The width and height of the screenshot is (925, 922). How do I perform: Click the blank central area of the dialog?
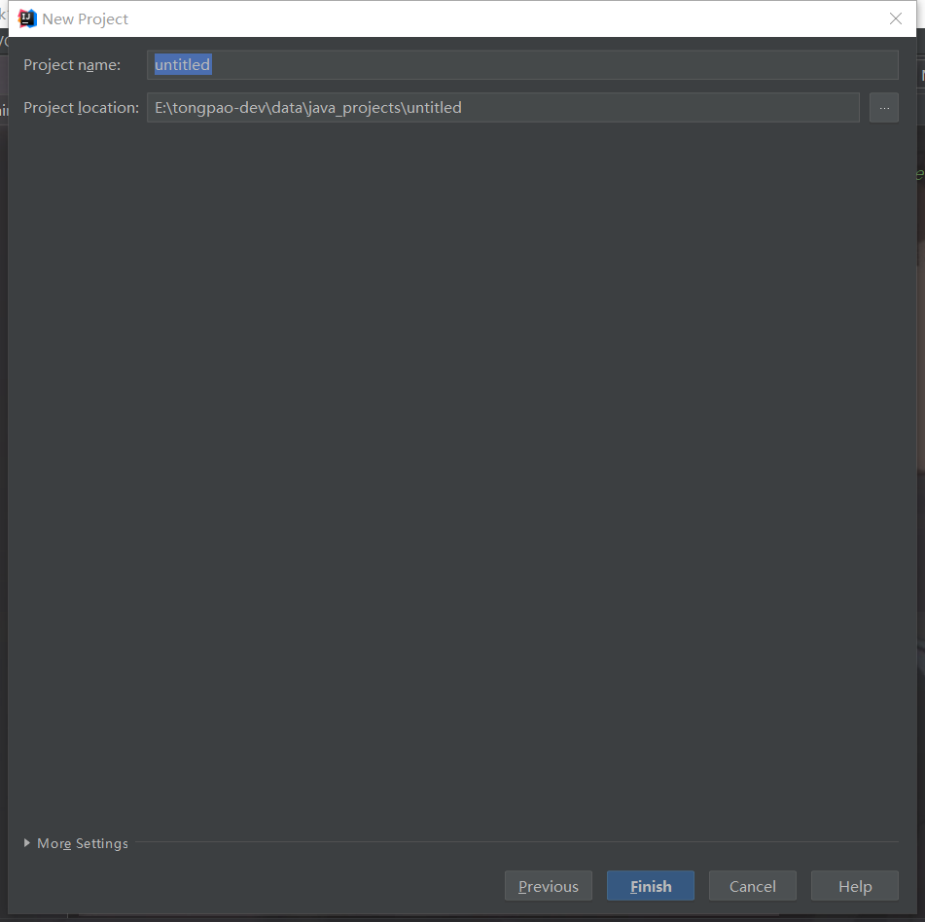462,467
